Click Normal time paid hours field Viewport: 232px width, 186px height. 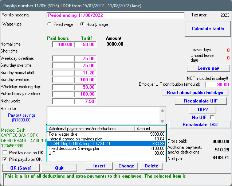click(x=63, y=44)
